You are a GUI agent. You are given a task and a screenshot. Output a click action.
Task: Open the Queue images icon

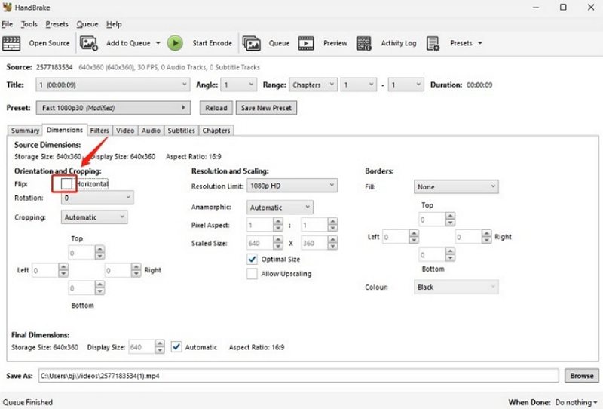[252, 43]
